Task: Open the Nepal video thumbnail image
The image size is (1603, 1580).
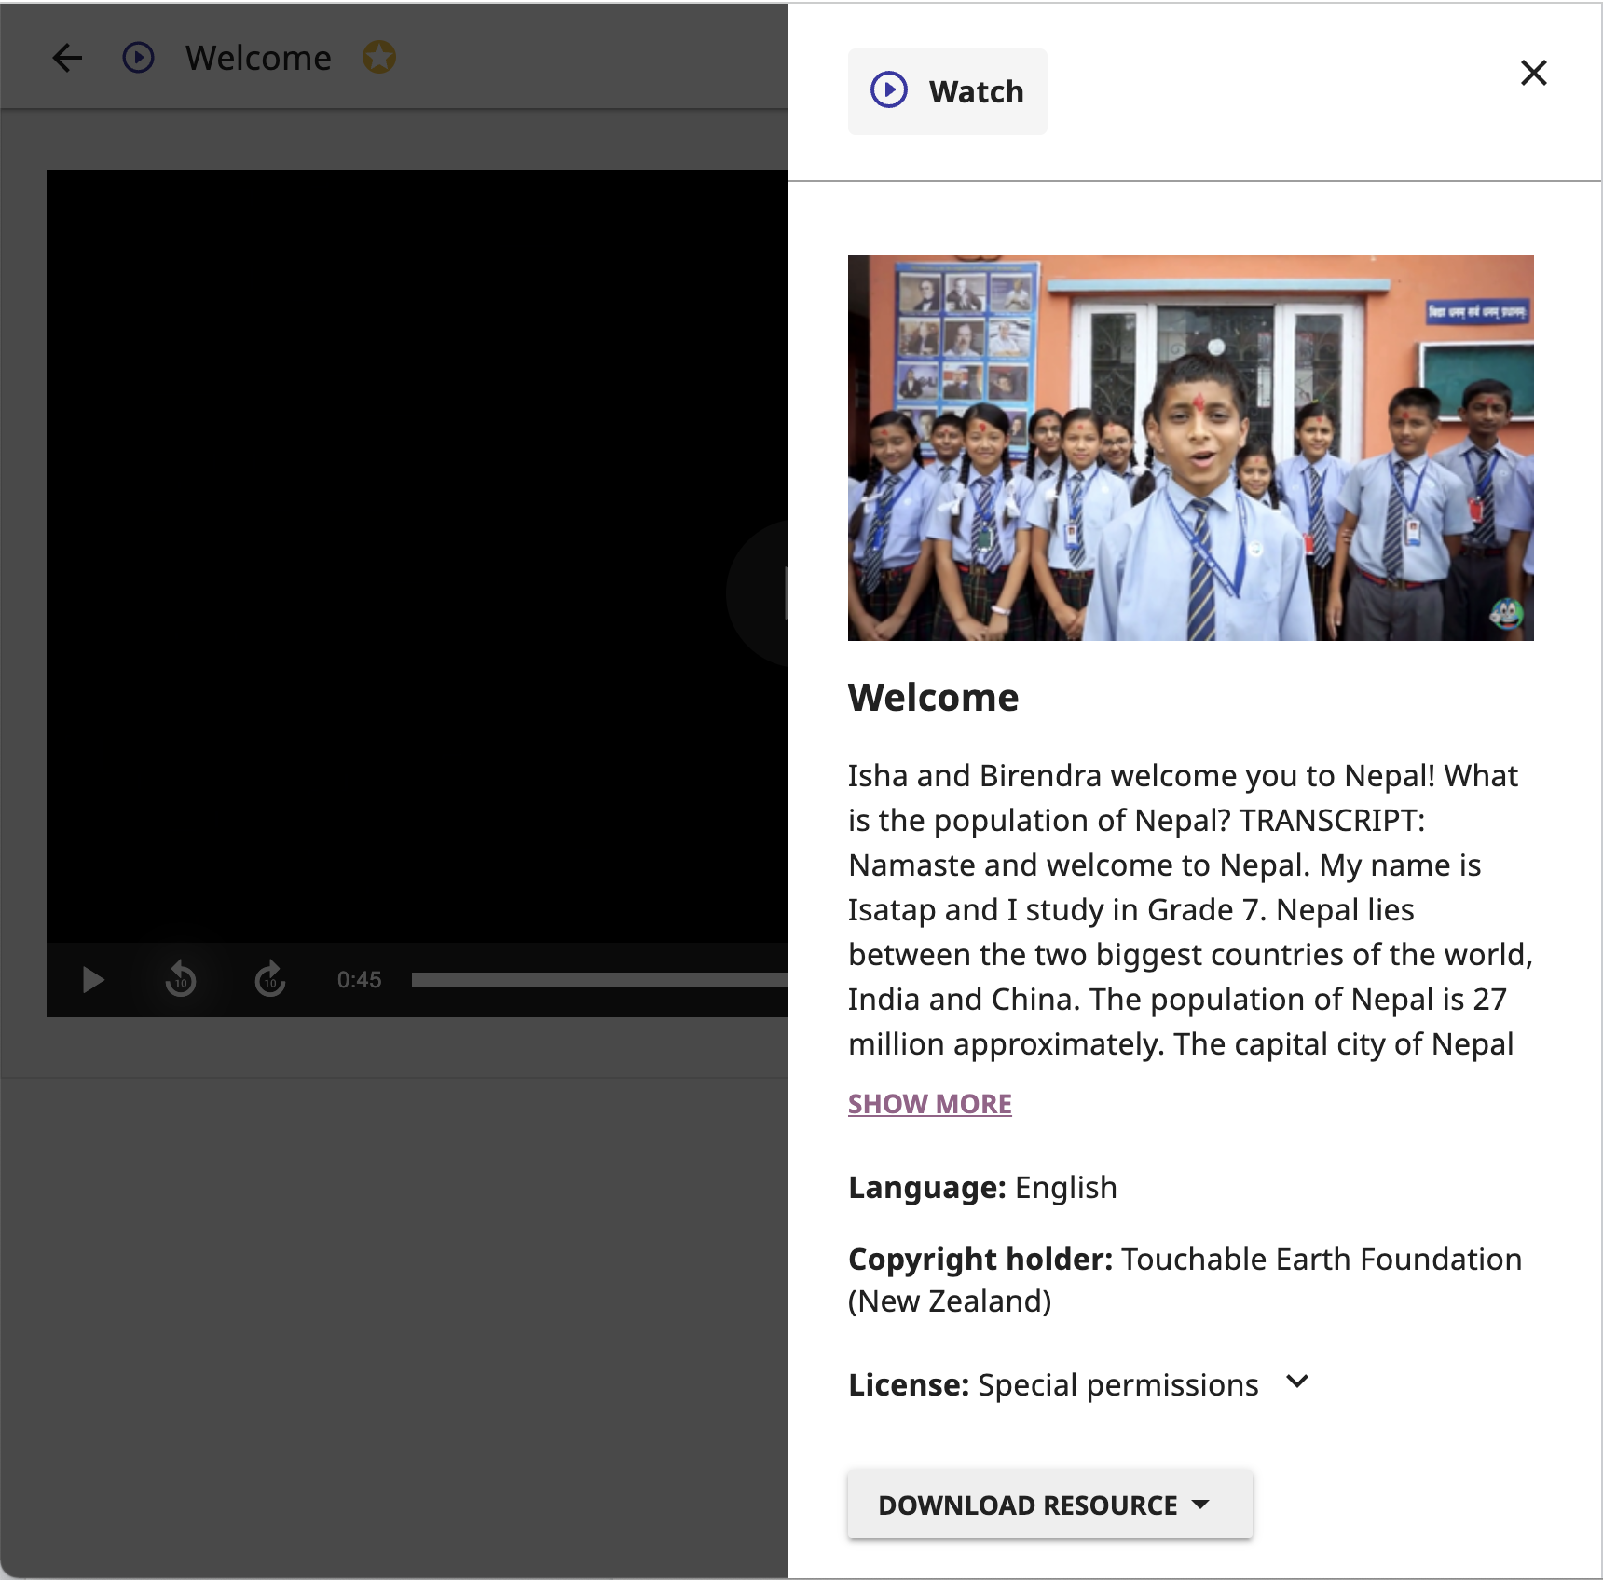Action: click(x=1190, y=448)
